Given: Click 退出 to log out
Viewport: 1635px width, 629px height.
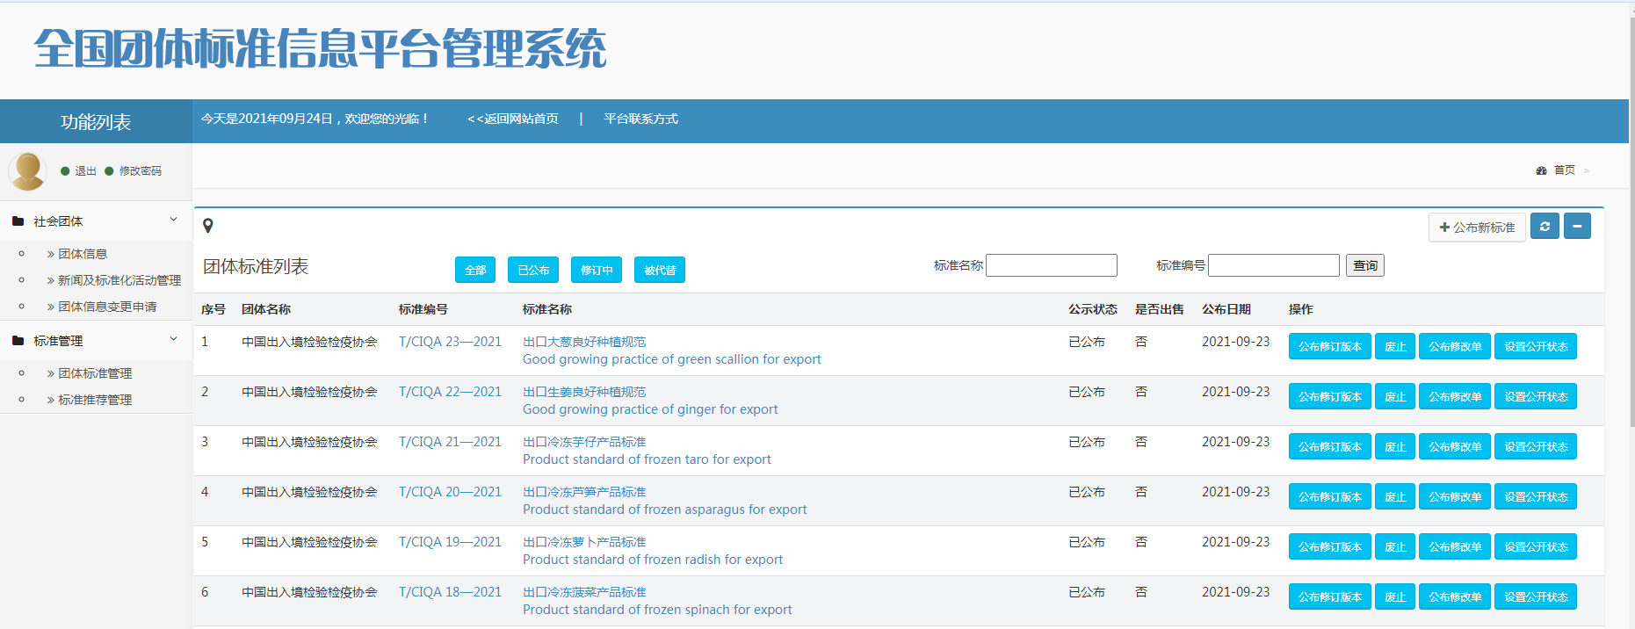Looking at the screenshot, I should coord(85,171).
